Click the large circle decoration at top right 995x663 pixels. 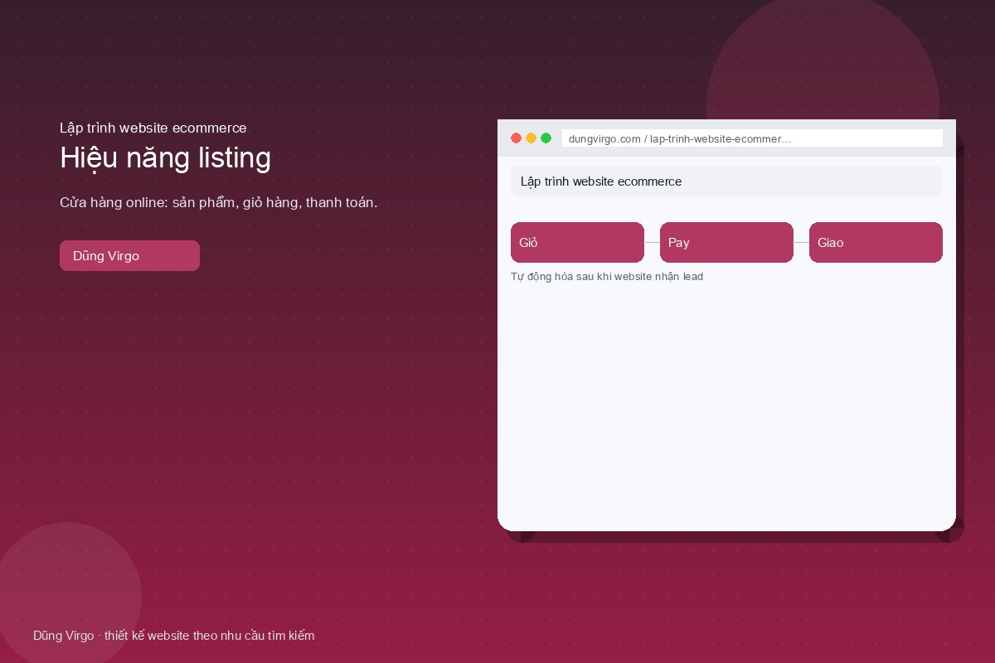[x=823, y=58]
